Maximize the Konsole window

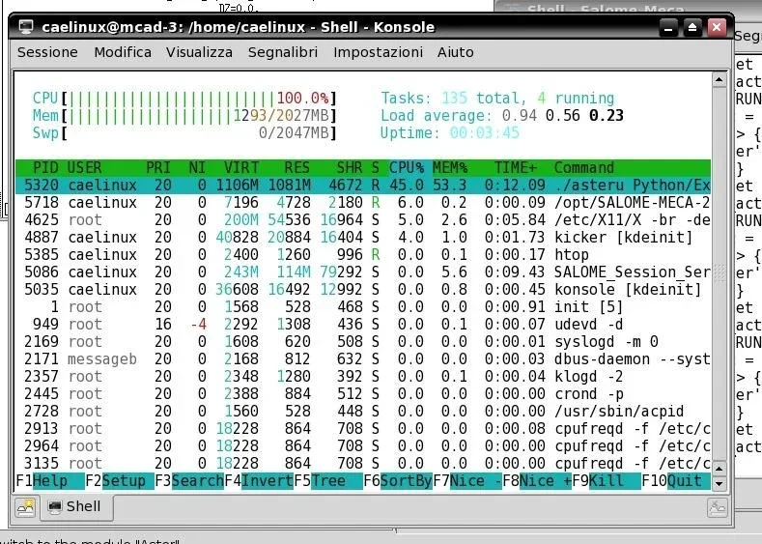point(692,28)
